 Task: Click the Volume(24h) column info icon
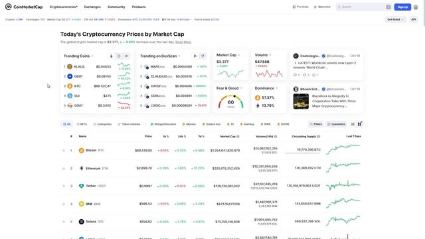click(276, 137)
